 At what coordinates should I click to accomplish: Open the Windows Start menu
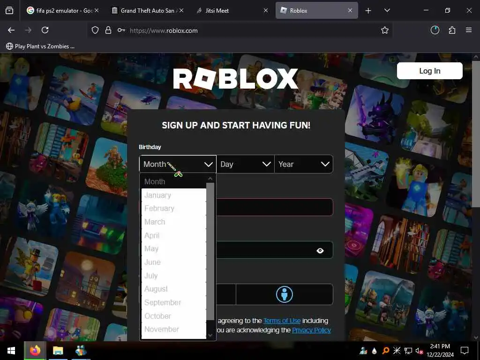tap(11, 351)
